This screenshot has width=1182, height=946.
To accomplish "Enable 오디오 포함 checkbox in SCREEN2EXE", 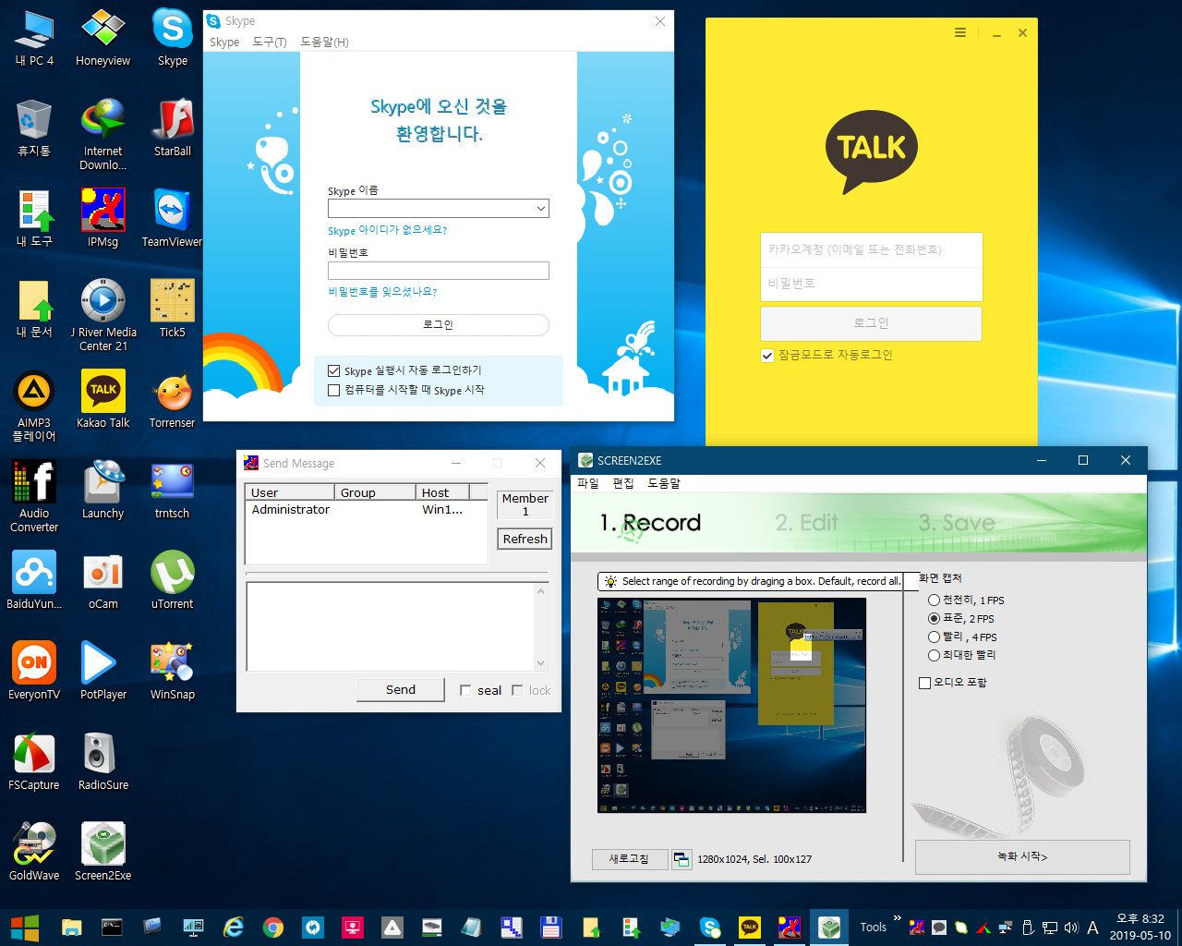I will [x=924, y=683].
